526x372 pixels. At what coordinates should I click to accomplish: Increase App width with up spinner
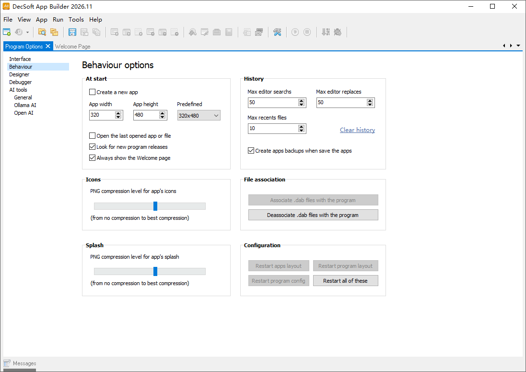(118, 113)
